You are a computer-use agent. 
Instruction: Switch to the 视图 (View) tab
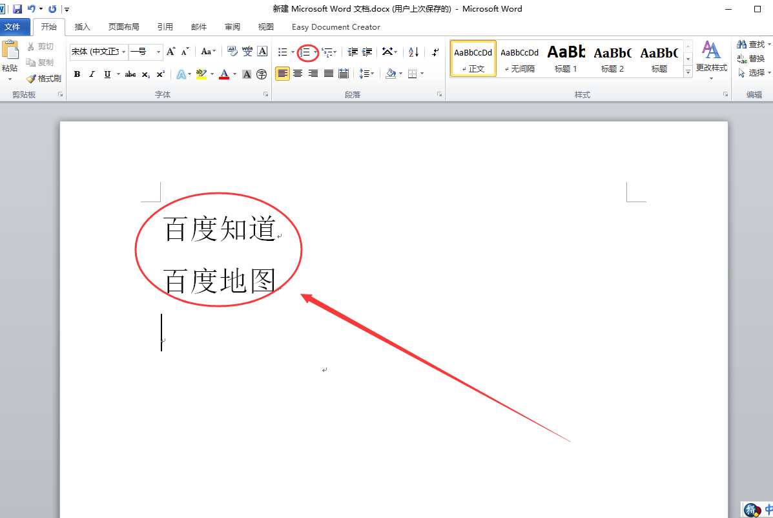point(265,27)
